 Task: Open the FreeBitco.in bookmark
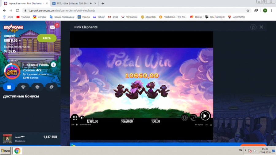(x=173, y=17)
